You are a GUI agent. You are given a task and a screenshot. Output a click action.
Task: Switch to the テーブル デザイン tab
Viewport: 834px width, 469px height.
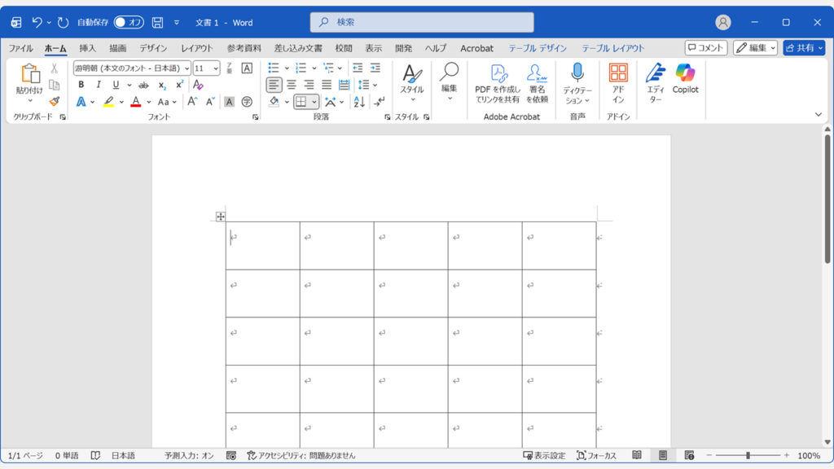pyautogui.click(x=539, y=48)
